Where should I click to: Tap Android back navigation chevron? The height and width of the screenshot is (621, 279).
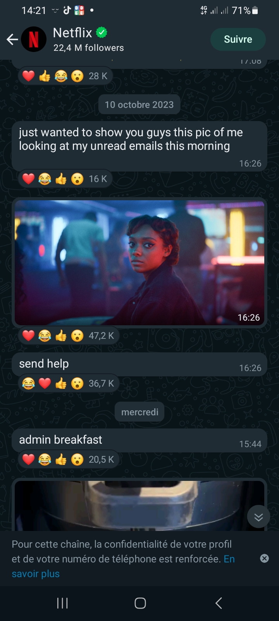click(x=219, y=603)
